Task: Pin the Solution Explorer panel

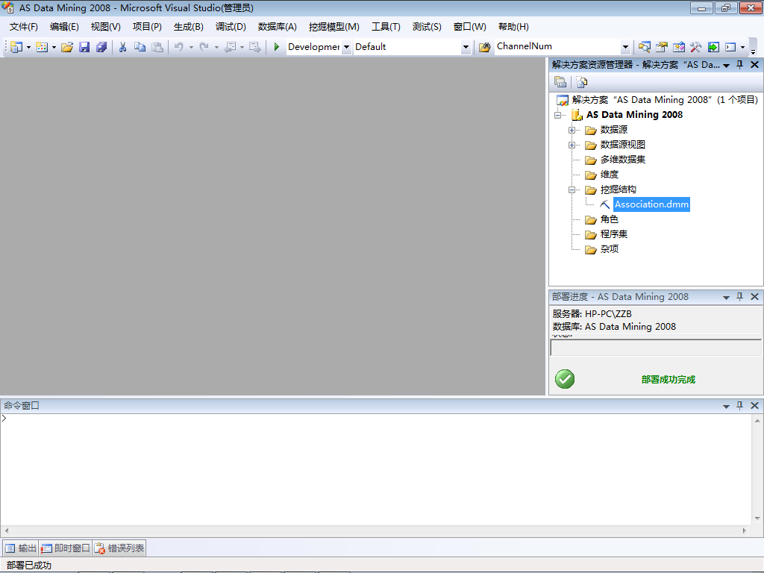Action: pyautogui.click(x=739, y=65)
